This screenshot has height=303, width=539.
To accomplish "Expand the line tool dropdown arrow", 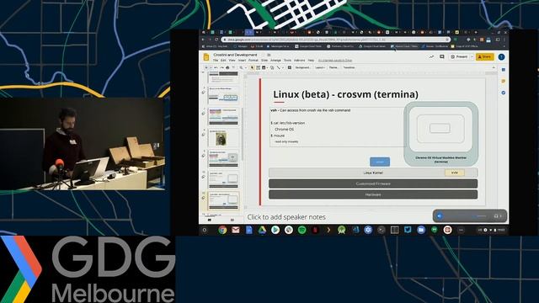I will tap(283, 67).
